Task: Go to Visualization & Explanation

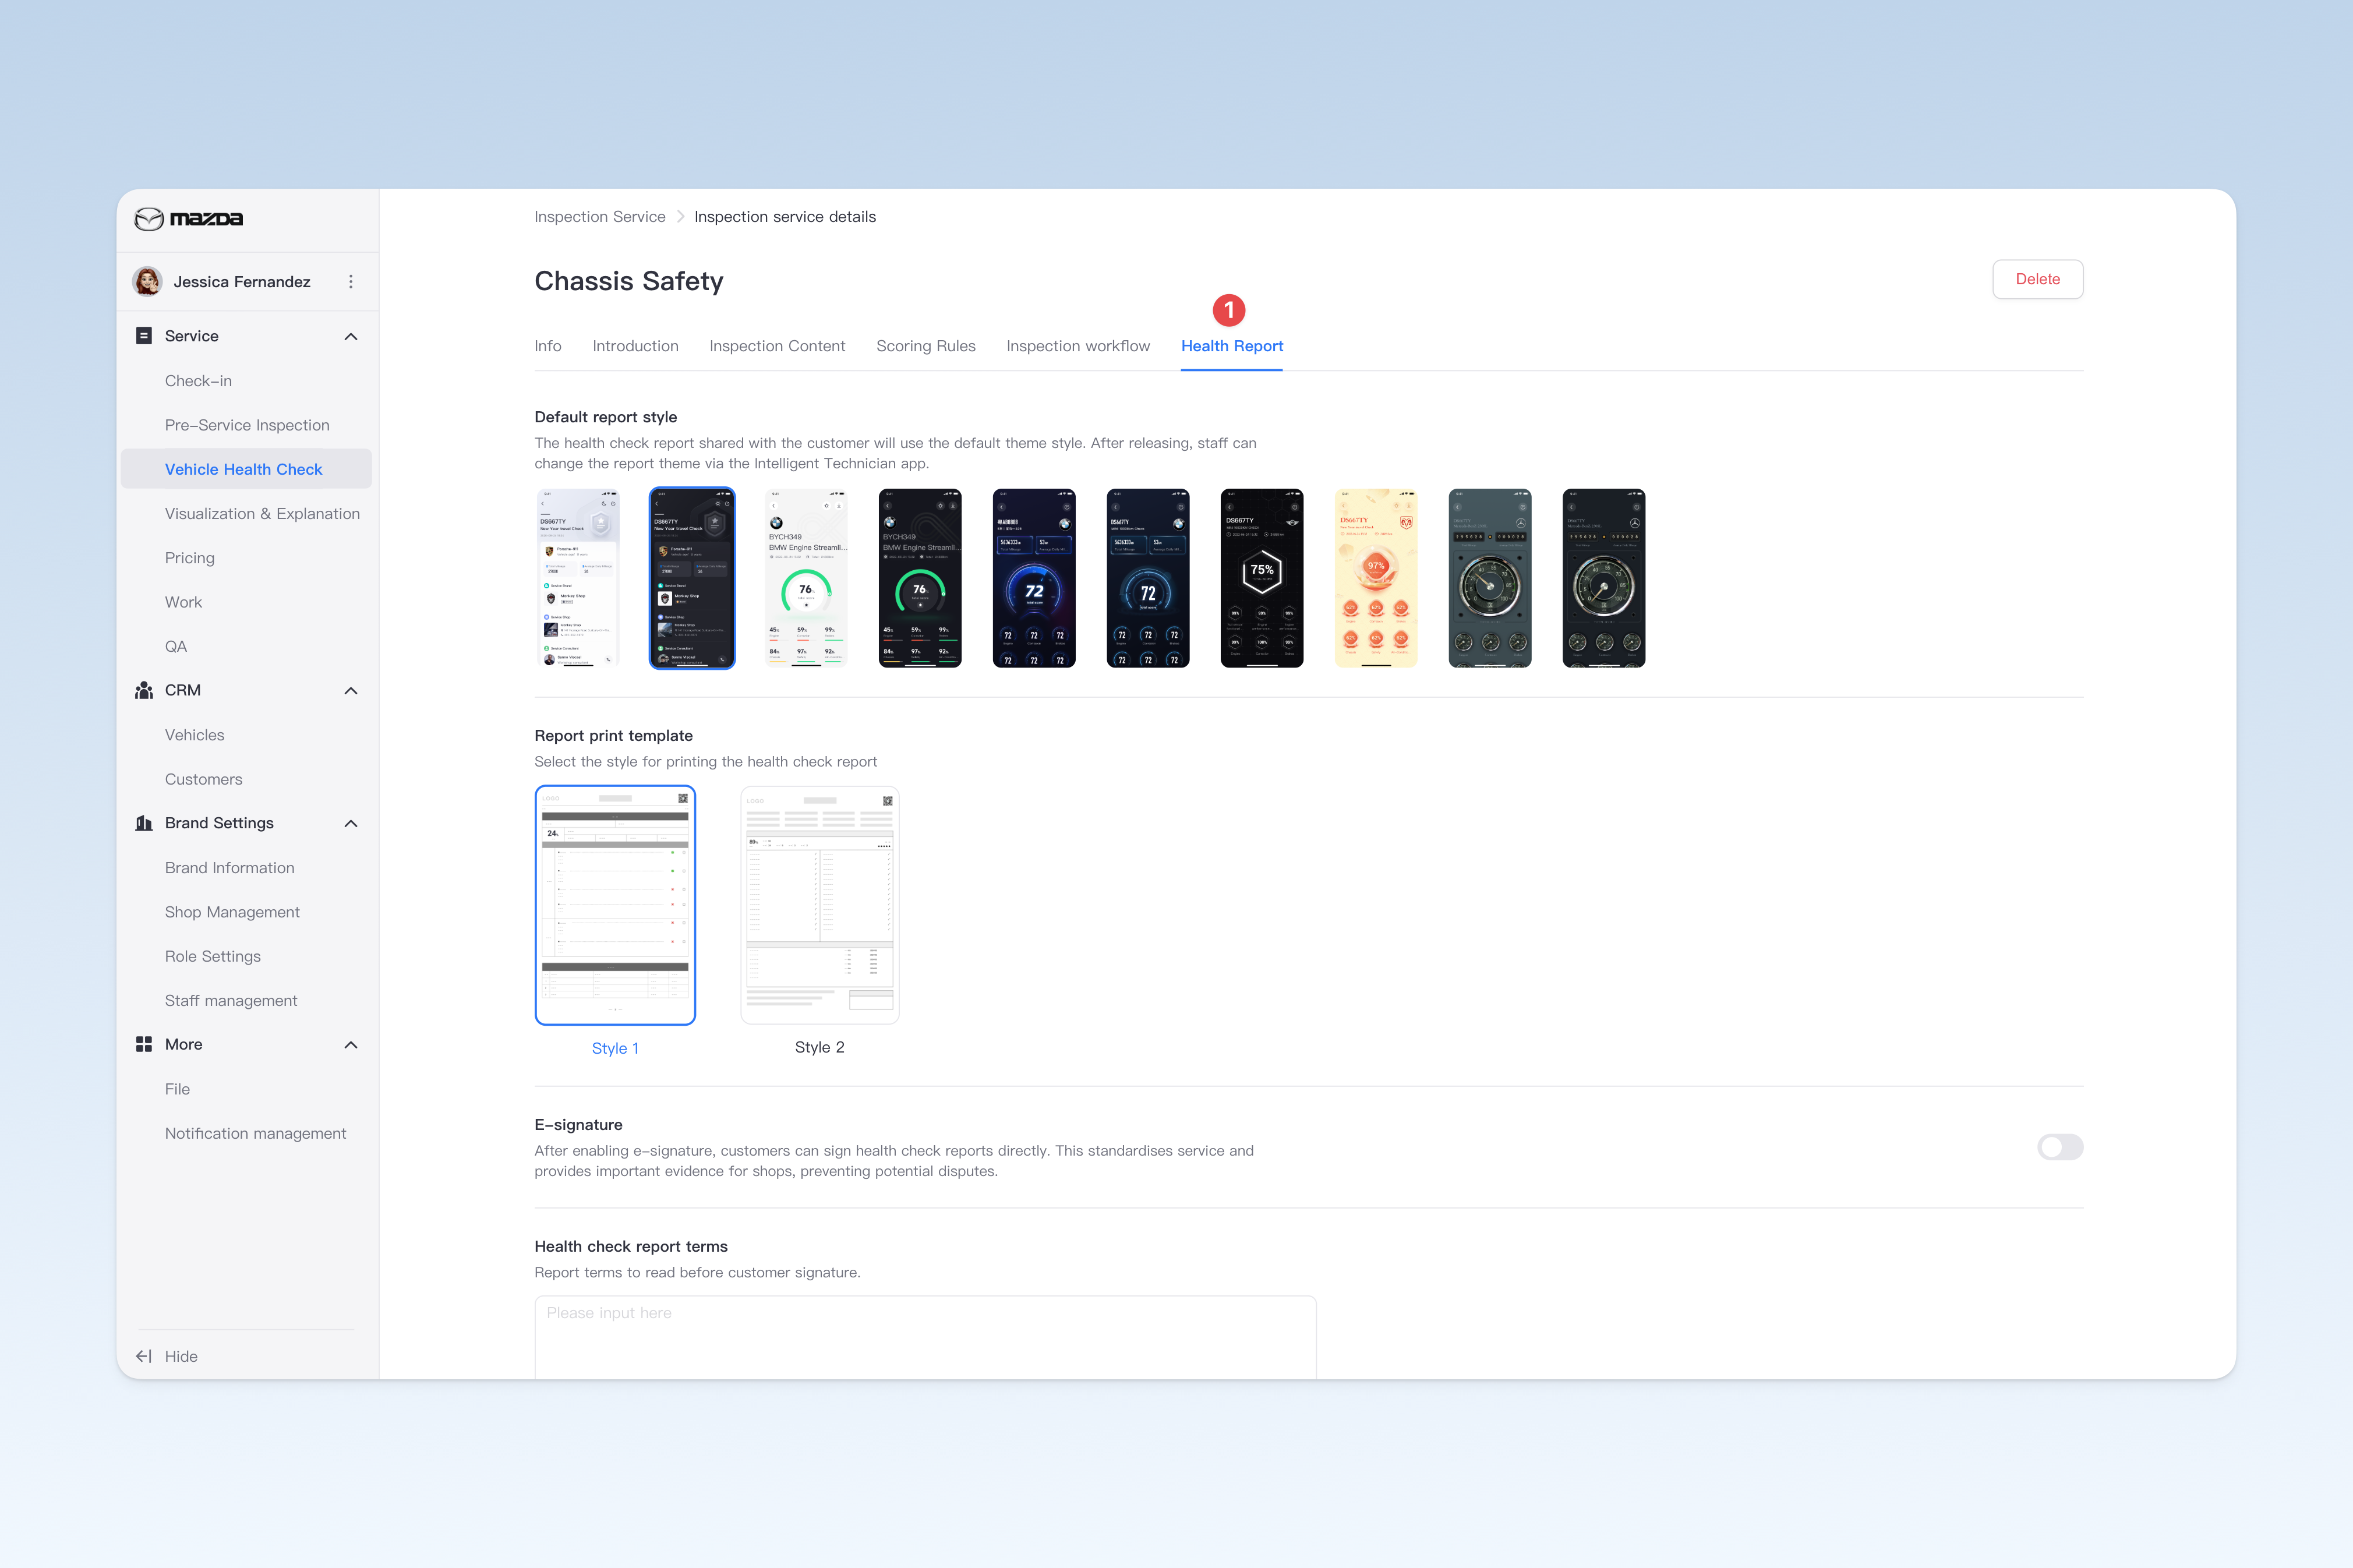Action: (262, 513)
